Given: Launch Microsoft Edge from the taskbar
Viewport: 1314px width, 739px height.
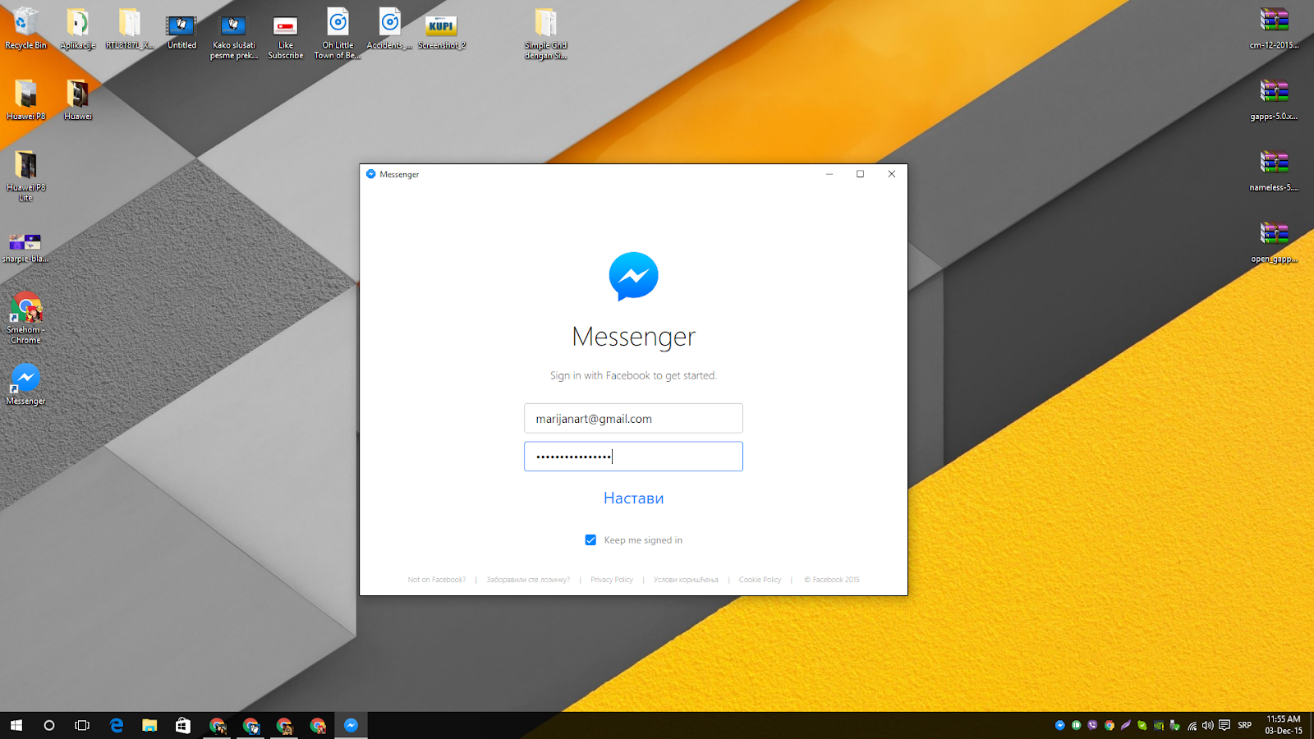Looking at the screenshot, I should 117,725.
